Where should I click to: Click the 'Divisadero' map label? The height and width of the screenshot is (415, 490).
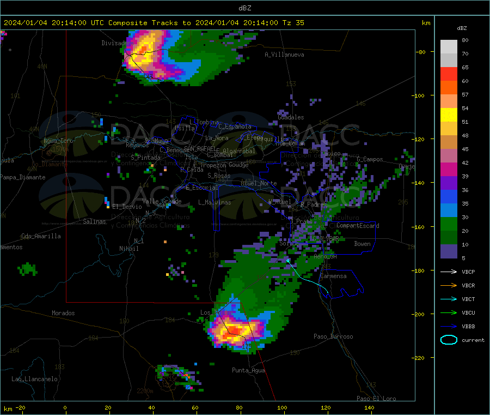[117, 43]
